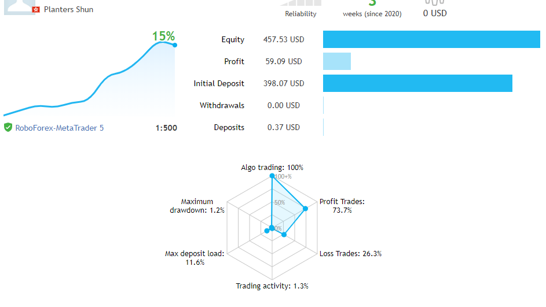Click the Hong Kong flag icon

(x=36, y=10)
